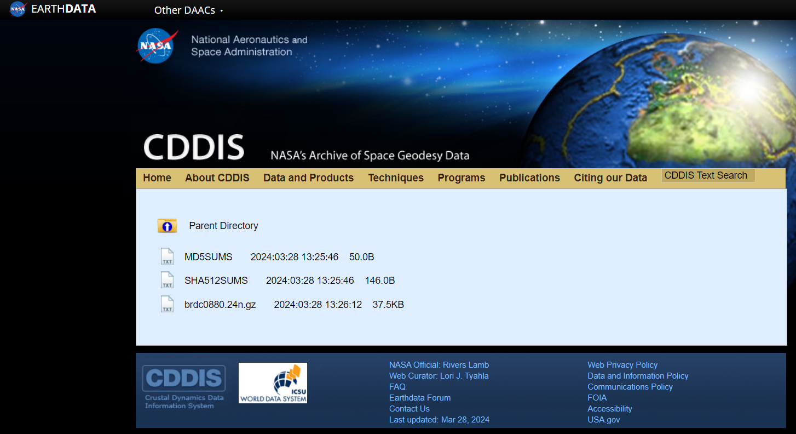Image resolution: width=796 pixels, height=434 pixels.
Task: Click NASA's Archive of Space Geodesy Data tagline
Action: 370,156
